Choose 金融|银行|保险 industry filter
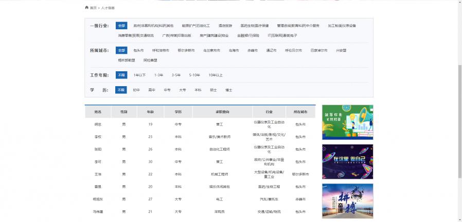Screen dimensions: 462x222 coord(248,35)
